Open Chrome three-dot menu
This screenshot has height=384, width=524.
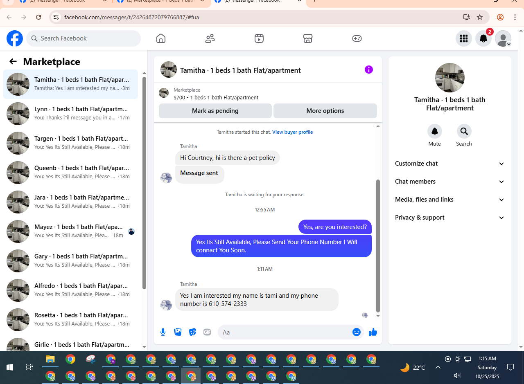(x=515, y=17)
